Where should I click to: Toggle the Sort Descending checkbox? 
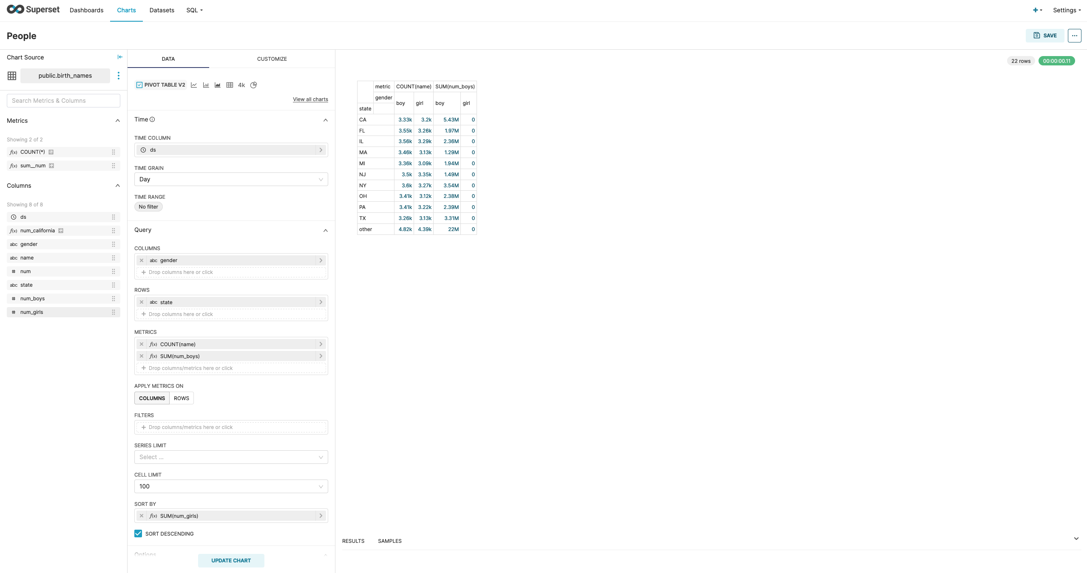[x=138, y=534]
